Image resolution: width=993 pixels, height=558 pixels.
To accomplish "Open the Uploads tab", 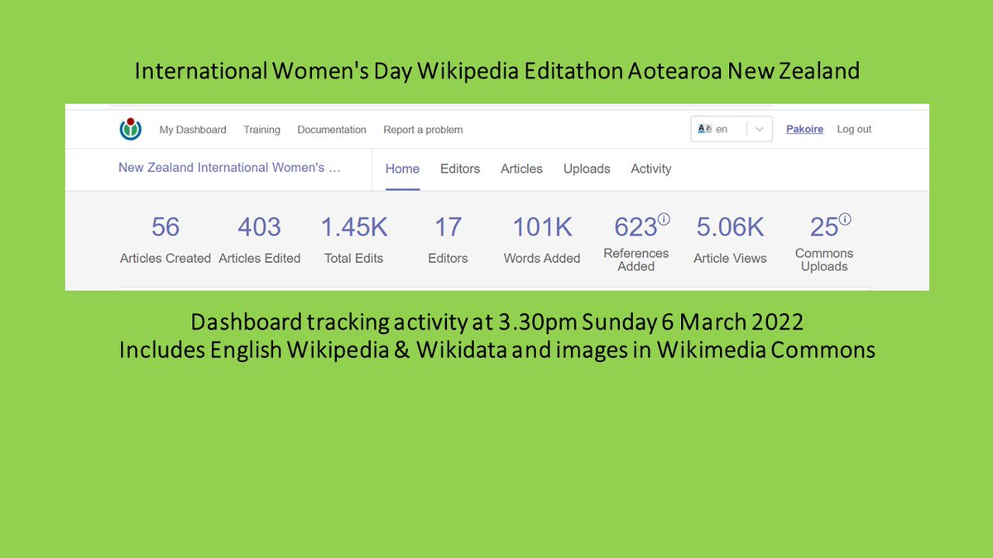I will coord(587,169).
